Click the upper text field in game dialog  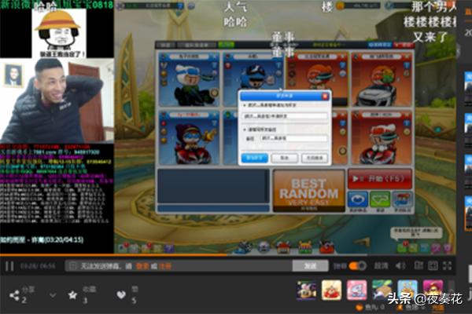(x=285, y=116)
